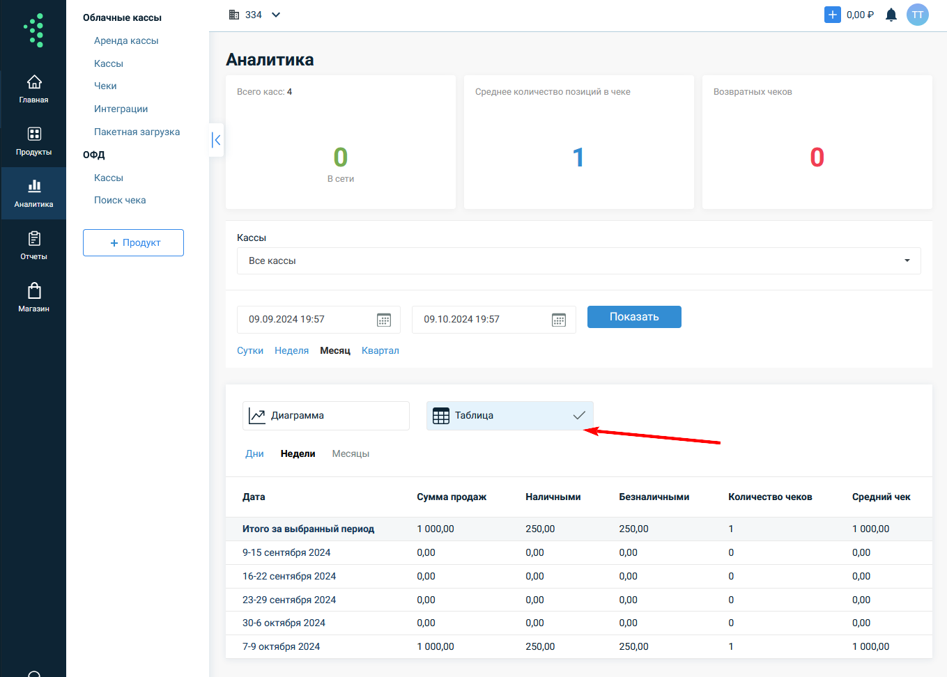Collapse the side menu panel
Image resolution: width=947 pixels, height=677 pixels.
tap(217, 140)
